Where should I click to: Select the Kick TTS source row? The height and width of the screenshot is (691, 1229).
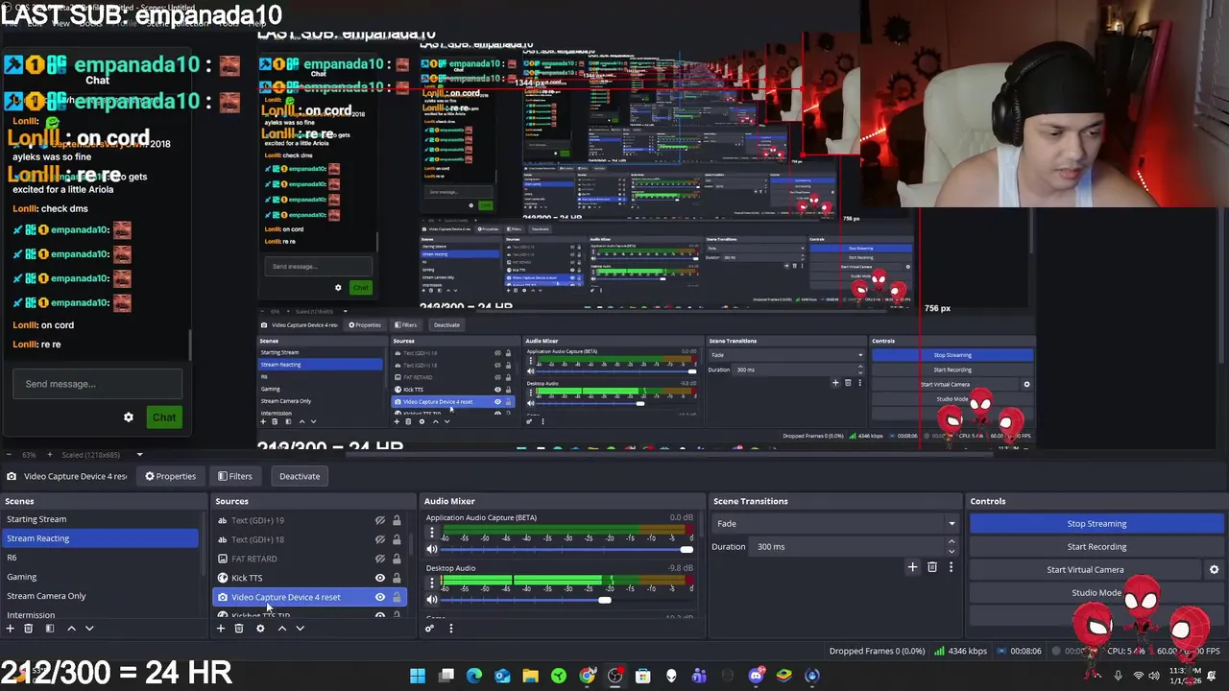point(309,578)
